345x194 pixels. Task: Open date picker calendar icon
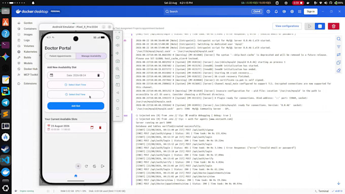coord(51,75)
